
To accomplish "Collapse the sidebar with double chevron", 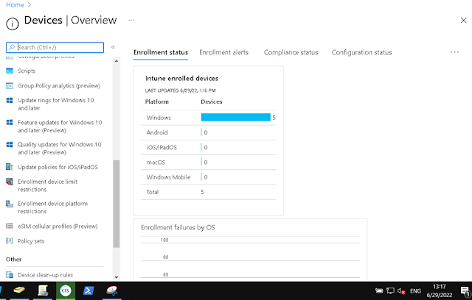I will coord(113,47).
